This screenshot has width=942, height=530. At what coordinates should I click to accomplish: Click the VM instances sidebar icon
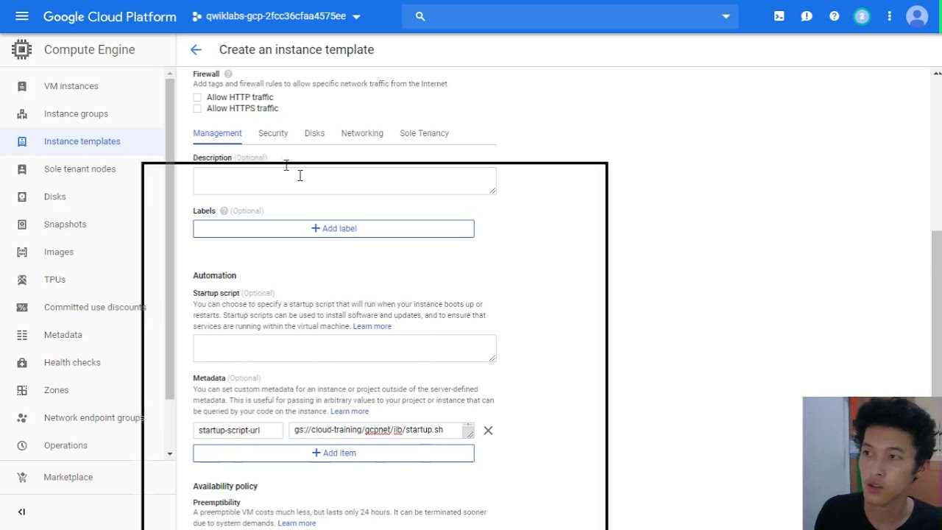click(22, 86)
